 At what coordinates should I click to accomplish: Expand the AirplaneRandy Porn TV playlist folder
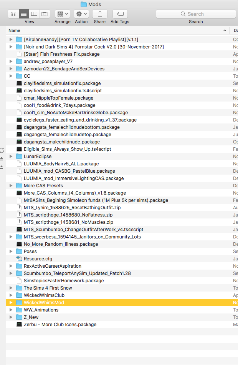coord(11,40)
